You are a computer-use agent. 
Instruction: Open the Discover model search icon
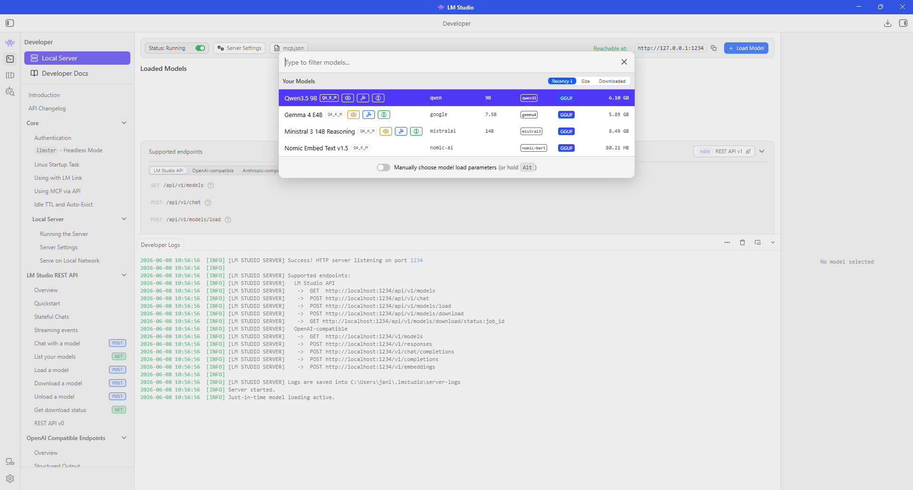pyautogui.click(x=10, y=91)
